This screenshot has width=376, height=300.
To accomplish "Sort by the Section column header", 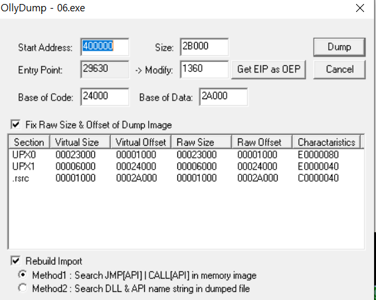I will tap(29, 142).
